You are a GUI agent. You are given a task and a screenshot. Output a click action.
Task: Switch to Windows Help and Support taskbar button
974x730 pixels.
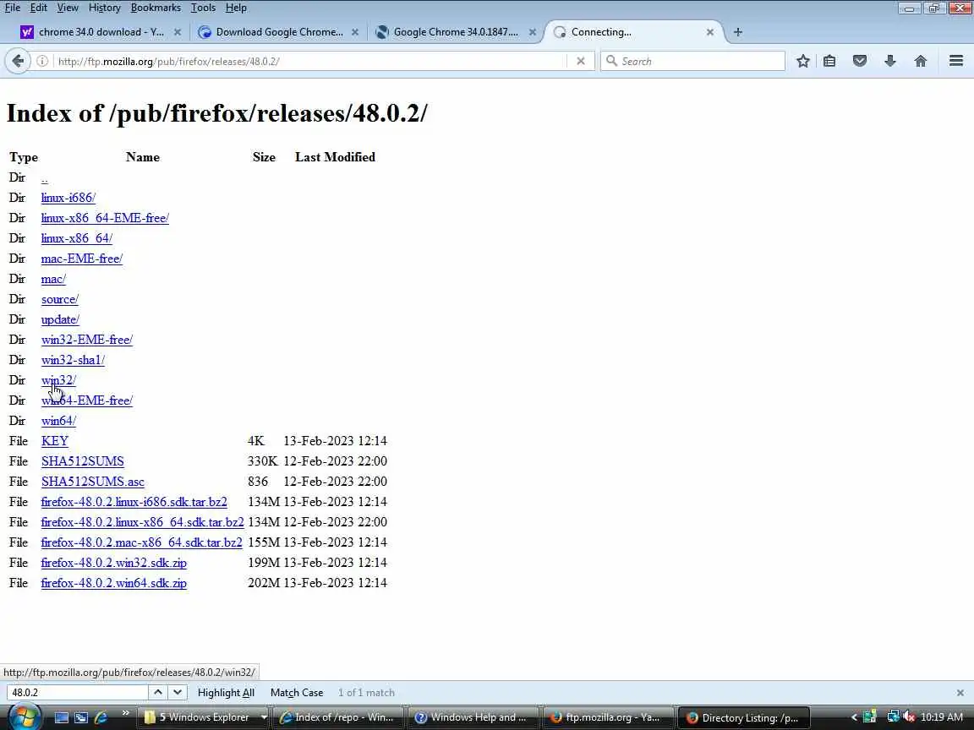tap(472, 717)
